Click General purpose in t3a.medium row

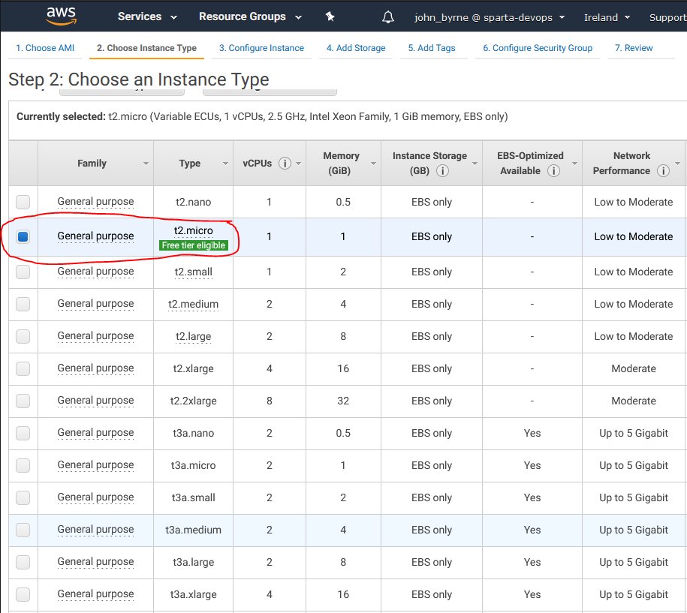click(95, 530)
